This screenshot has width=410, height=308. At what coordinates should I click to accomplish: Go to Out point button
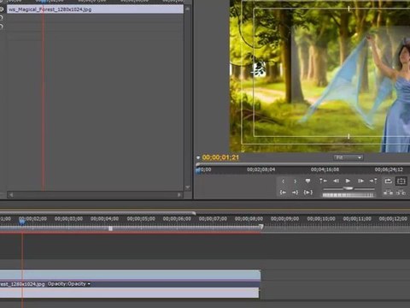(x=295, y=192)
